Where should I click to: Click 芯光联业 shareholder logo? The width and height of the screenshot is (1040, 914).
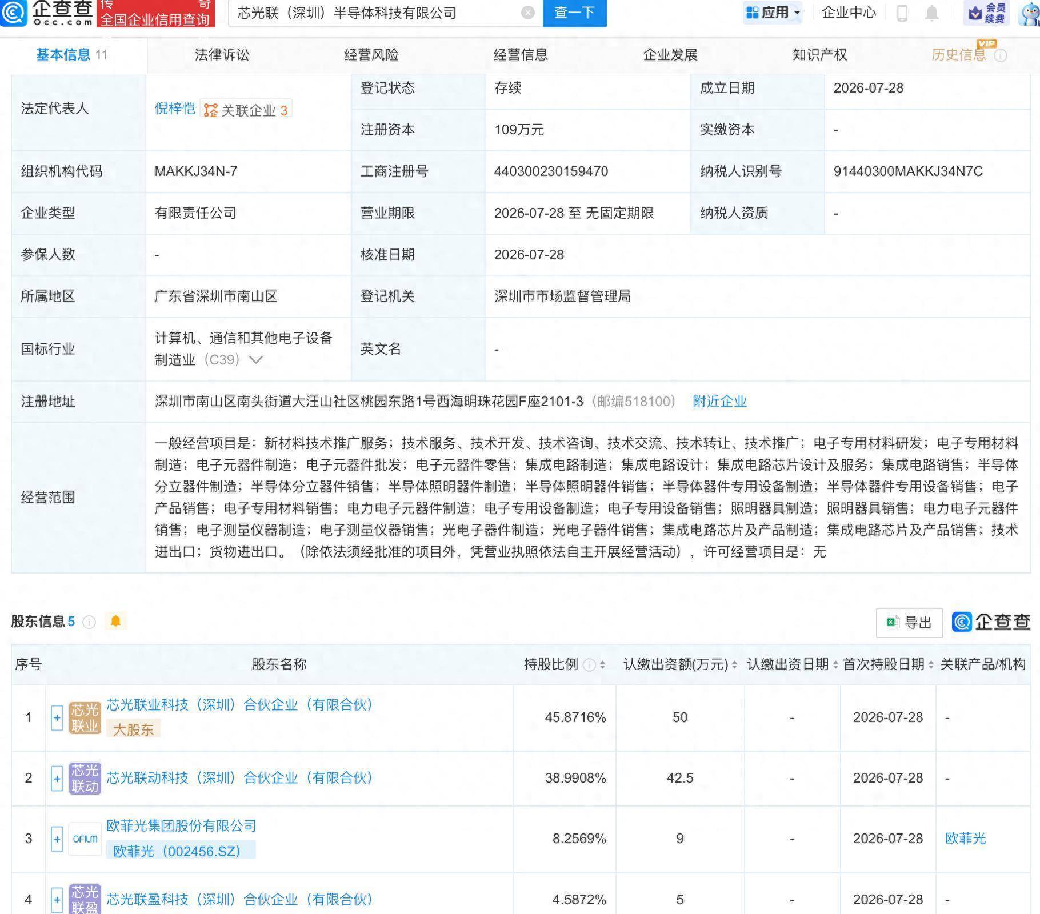point(85,718)
